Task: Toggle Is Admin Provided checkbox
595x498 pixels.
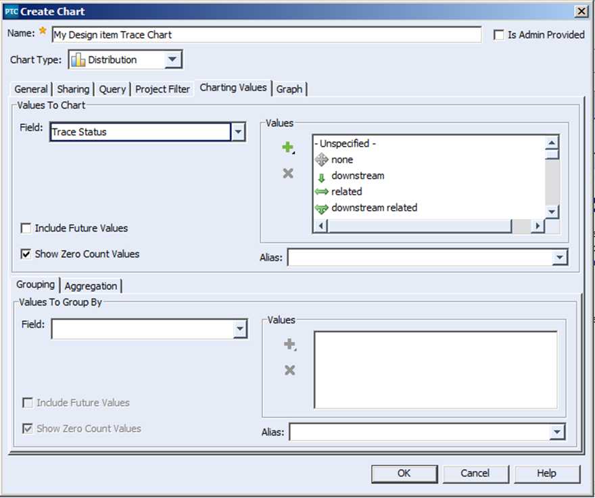Action: coord(498,35)
